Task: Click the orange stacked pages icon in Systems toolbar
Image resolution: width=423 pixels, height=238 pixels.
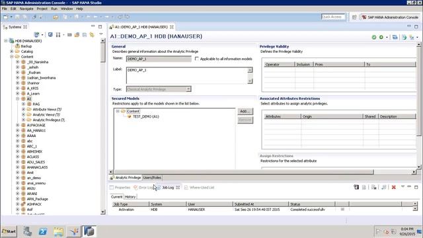Action: pos(77,34)
